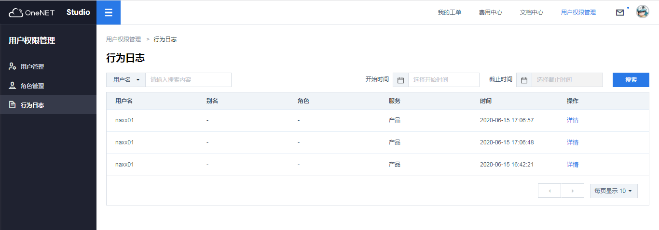This screenshot has width=659, height=230.
Task: Click naxx01 in the 17:06:48 row
Action: tap(124, 142)
